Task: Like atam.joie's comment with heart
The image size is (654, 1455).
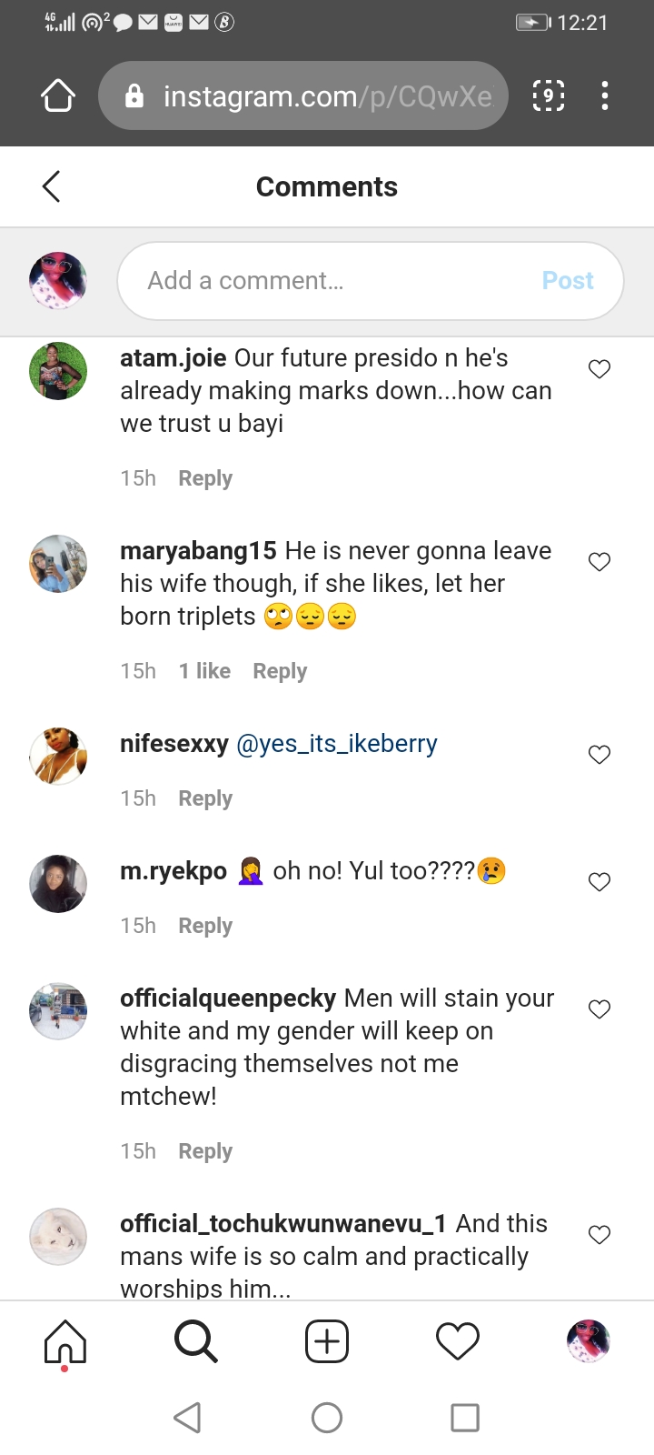Action: (599, 369)
